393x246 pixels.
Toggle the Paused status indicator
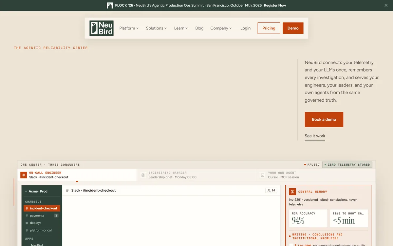click(x=312, y=165)
